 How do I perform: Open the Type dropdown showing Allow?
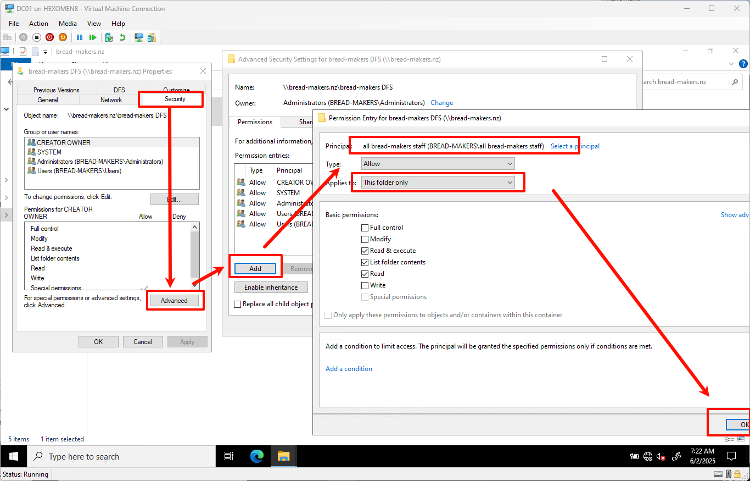(x=438, y=164)
